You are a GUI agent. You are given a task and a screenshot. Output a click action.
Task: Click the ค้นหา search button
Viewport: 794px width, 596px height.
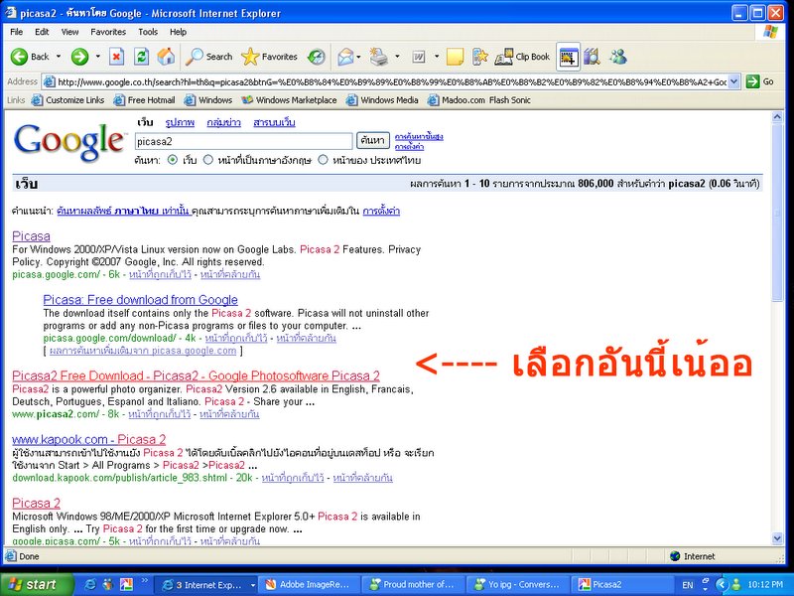point(373,140)
